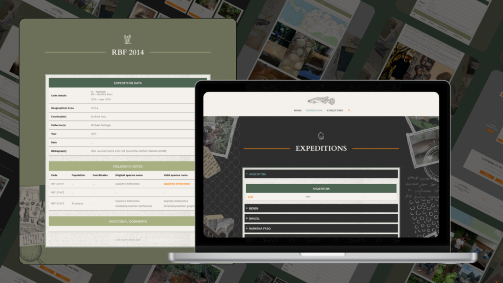Click the green ARGENTINA table header
Image resolution: width=503 pixels, height=283 pixels.
pos(321,189)
